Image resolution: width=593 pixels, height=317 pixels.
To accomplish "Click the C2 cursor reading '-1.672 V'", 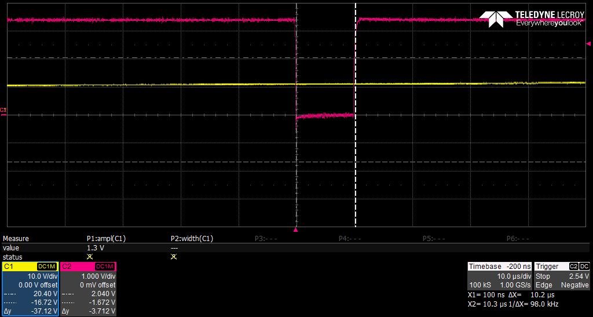I will [102, 303].
